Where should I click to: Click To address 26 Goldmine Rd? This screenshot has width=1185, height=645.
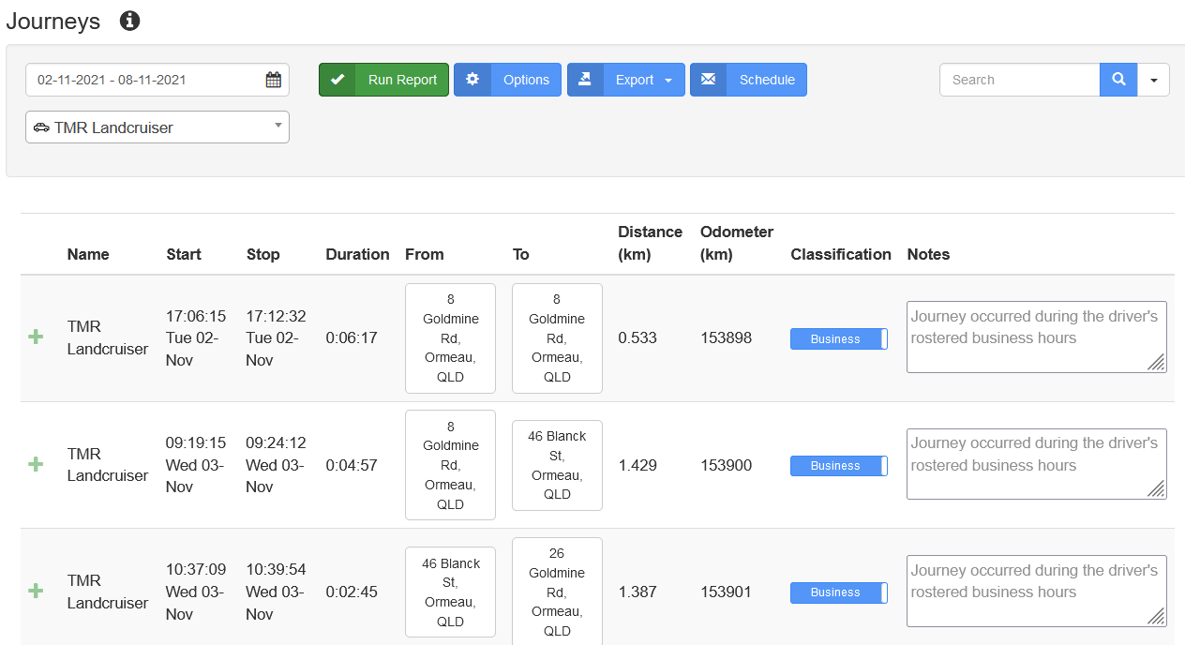(557, 592)
